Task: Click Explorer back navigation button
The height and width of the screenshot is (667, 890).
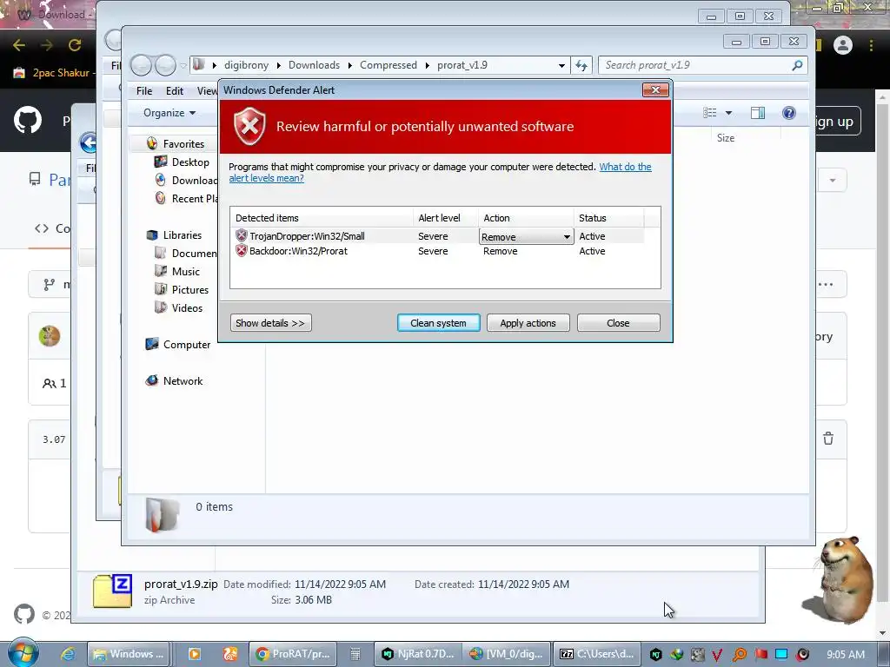Action: click(141, 65)
